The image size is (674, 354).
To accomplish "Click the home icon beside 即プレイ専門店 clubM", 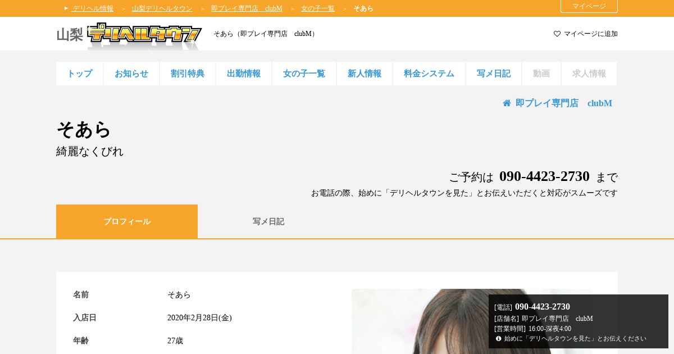I will click(x=507, y=103).
